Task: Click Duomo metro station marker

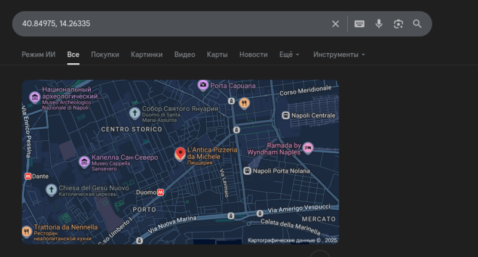Action: tap(160, 193)
